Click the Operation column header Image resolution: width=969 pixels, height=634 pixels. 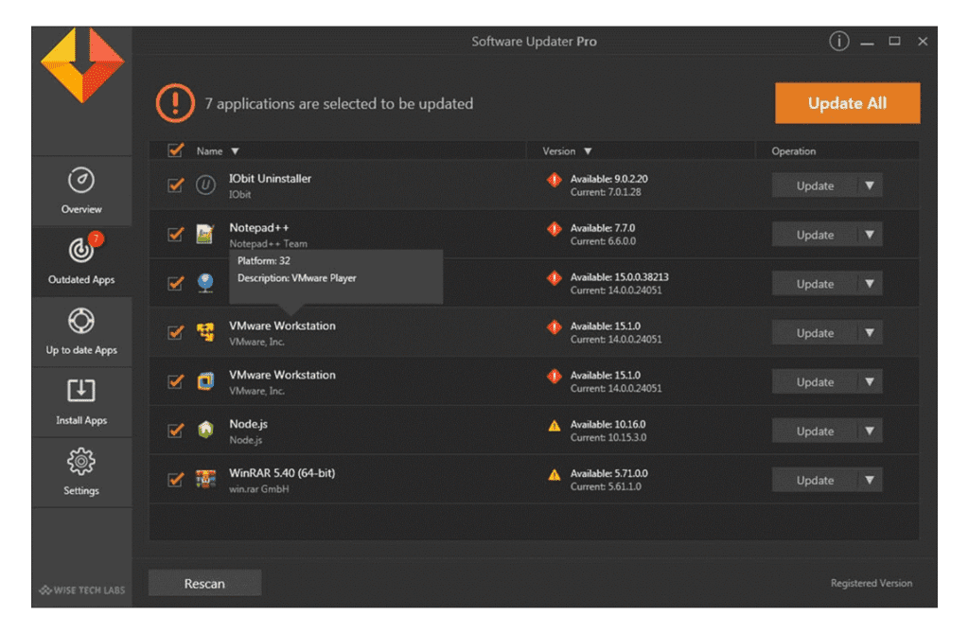click(x=794, y=151)
